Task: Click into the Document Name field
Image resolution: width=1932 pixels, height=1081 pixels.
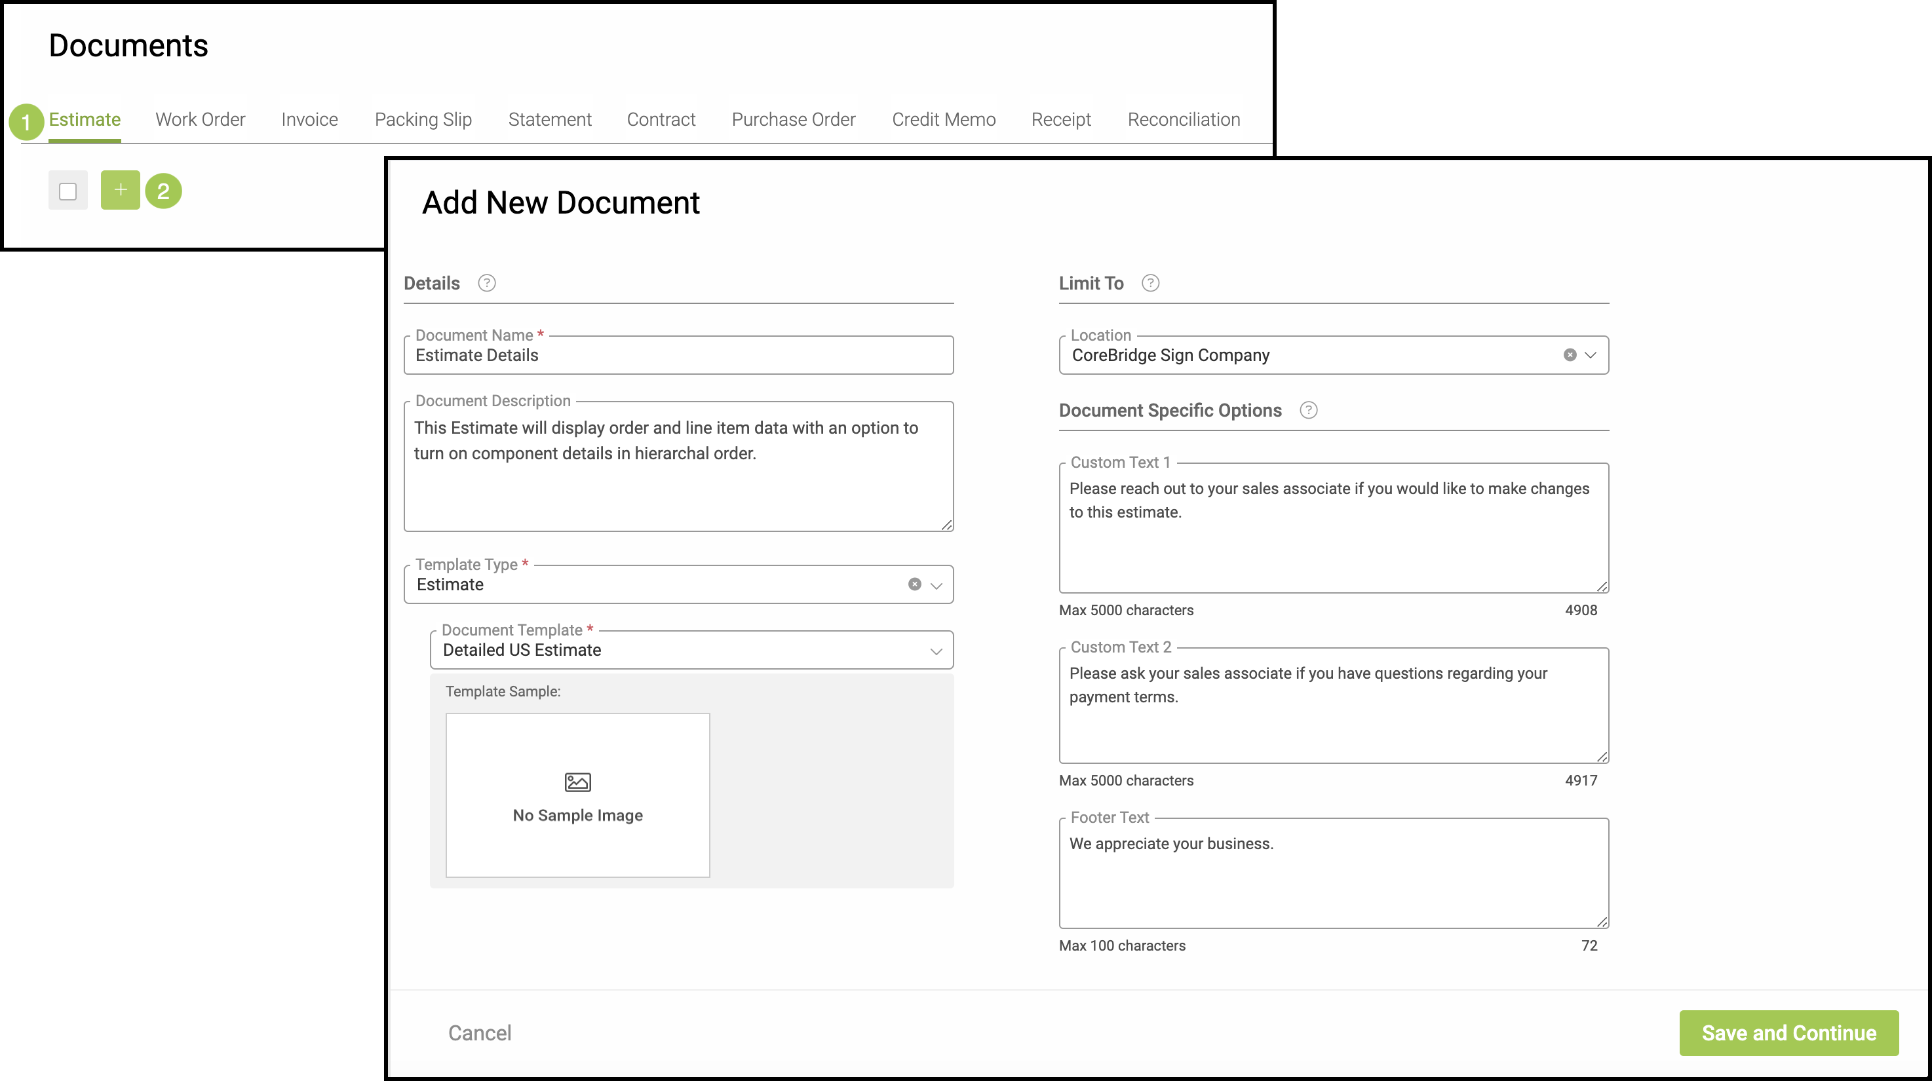Action: pos(678,355)
